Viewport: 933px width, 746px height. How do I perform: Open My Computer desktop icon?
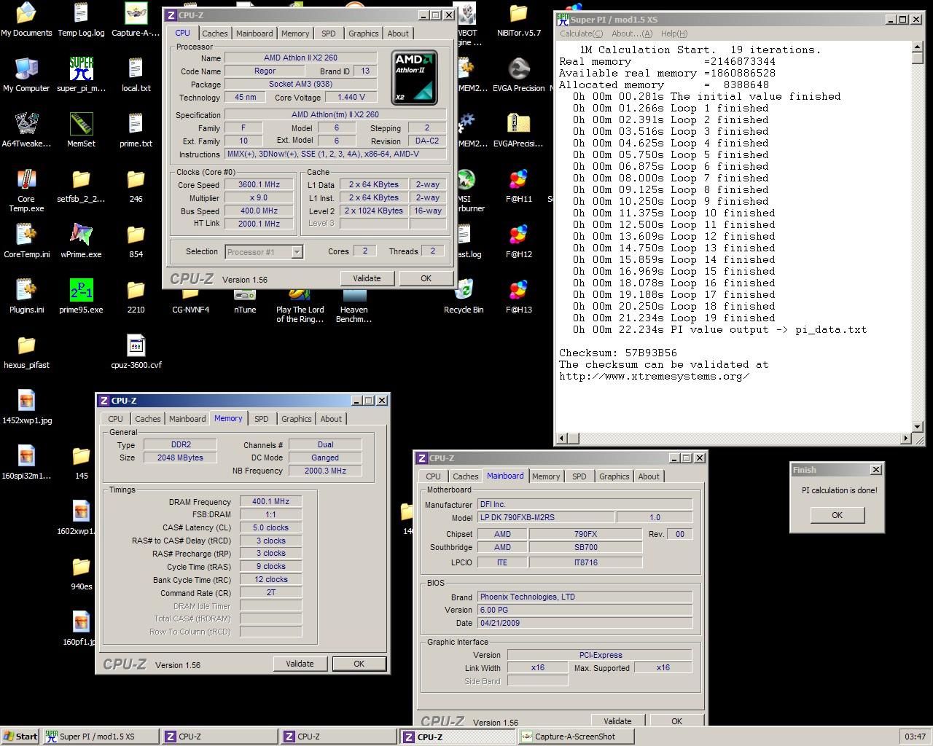pyautogui.click(x=26, y=75)
